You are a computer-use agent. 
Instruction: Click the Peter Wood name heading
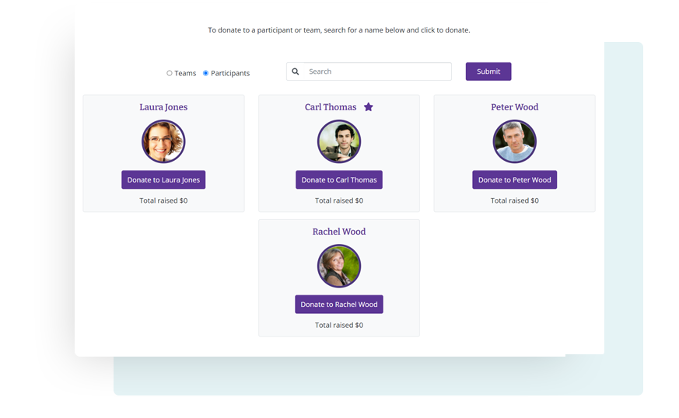(514, 107)
